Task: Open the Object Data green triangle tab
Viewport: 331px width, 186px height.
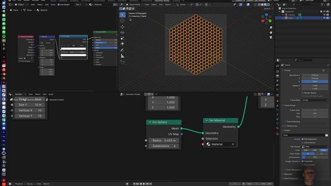Action: [278, 123]
